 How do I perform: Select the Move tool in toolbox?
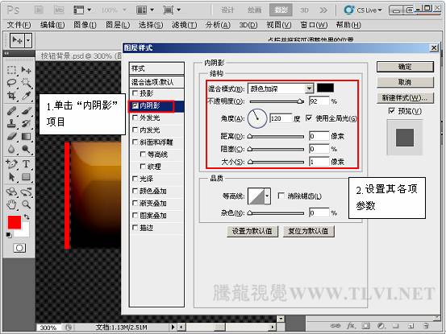(26, 70)
